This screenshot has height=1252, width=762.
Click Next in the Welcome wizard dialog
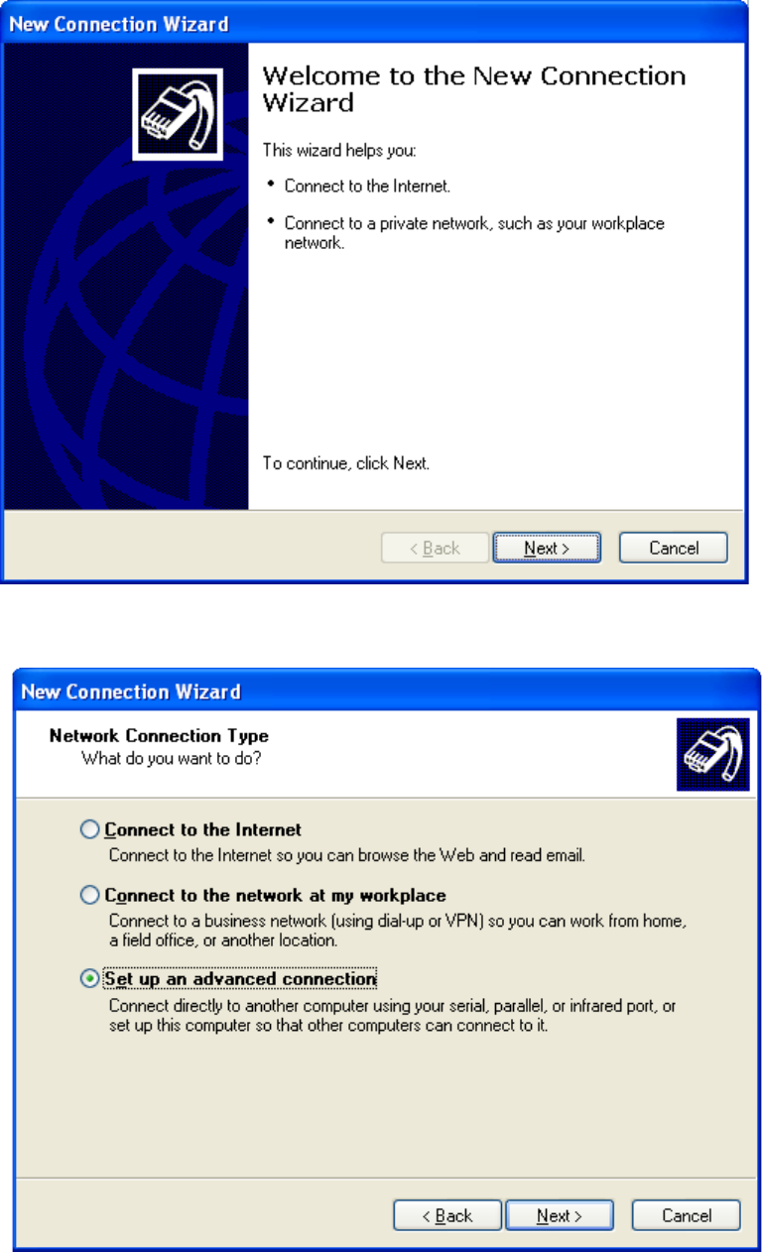pos(547,548)
